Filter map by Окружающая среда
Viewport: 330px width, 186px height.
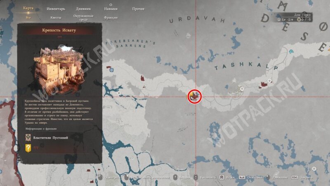(x=84, y=17)
